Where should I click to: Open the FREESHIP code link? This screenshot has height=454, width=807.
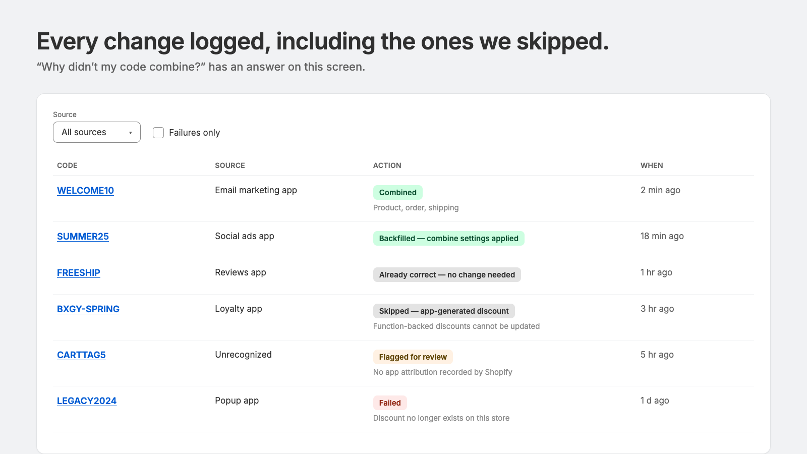click(x=79, y=273)
